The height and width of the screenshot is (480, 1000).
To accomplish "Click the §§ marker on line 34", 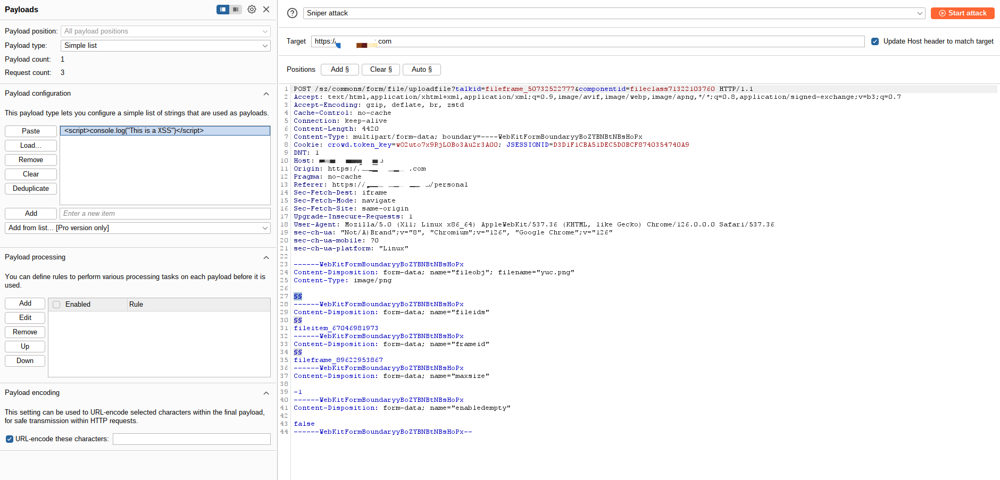I will pos(298,352).
